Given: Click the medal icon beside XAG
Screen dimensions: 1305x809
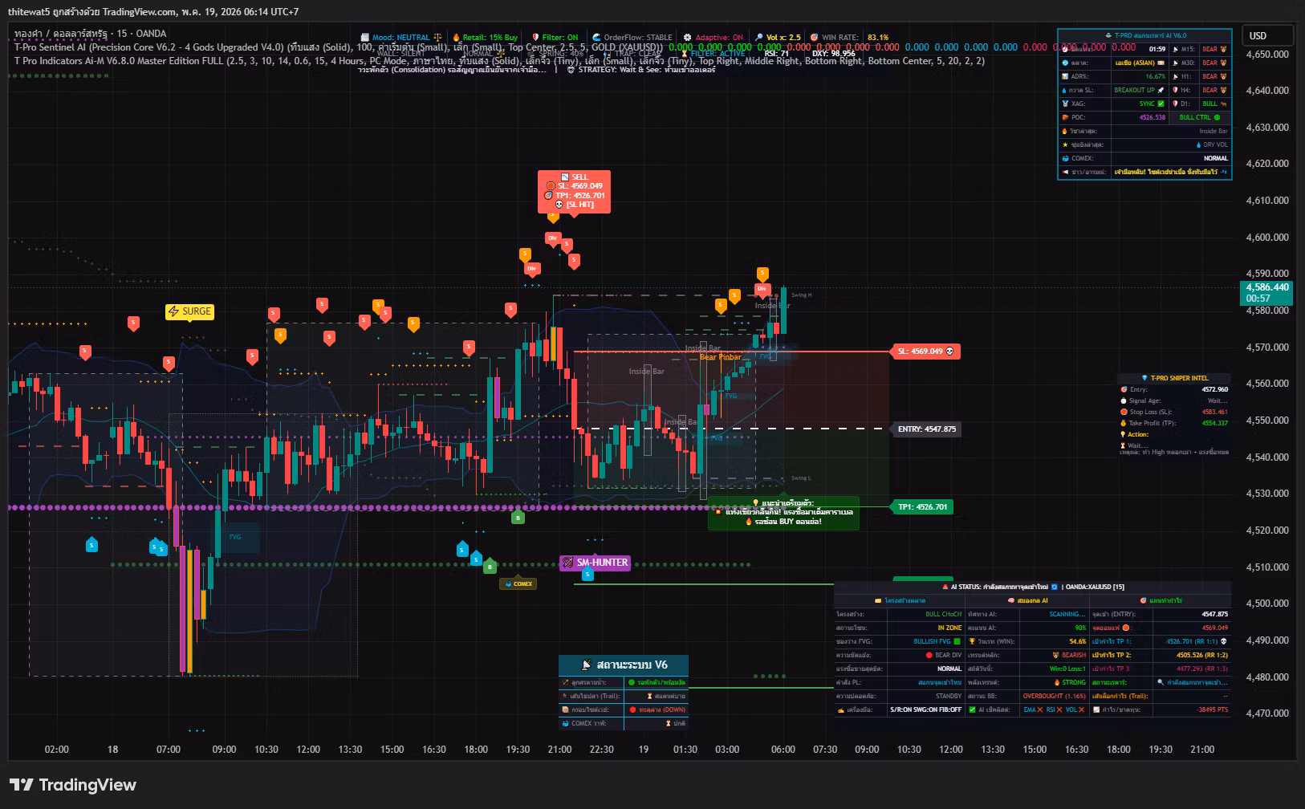Looking at the screenshot, I should pos(1065,104).
